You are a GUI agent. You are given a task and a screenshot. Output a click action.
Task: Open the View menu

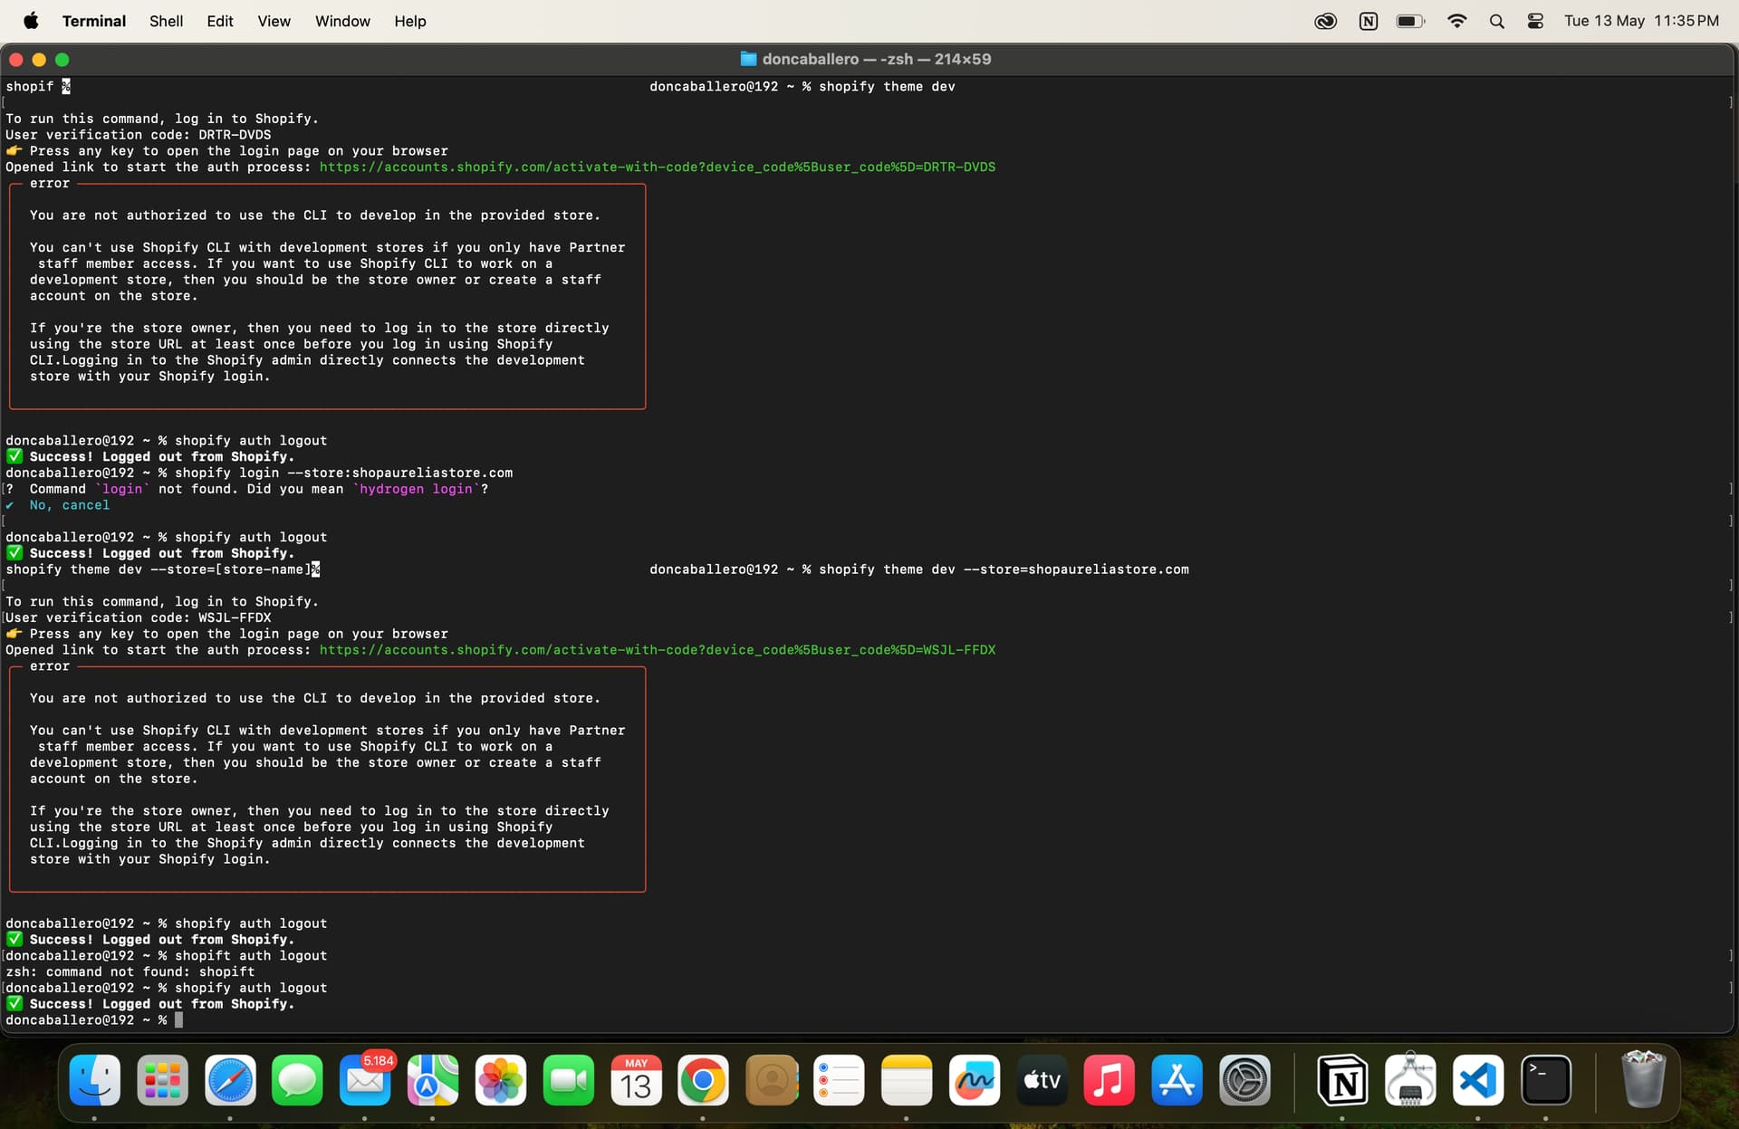274,21
